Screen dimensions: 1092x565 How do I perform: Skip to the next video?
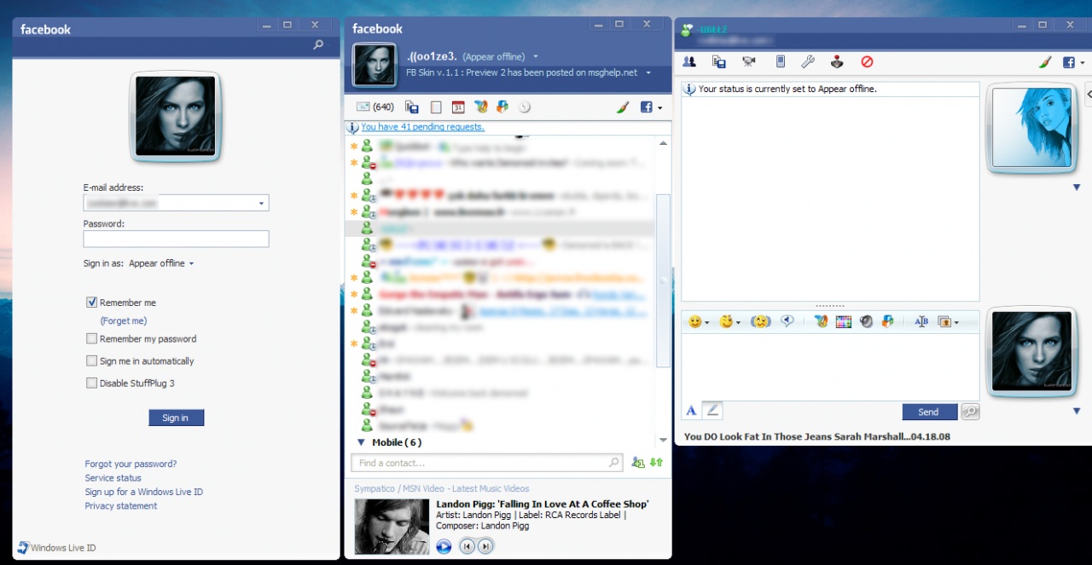(x=485, y=546)
